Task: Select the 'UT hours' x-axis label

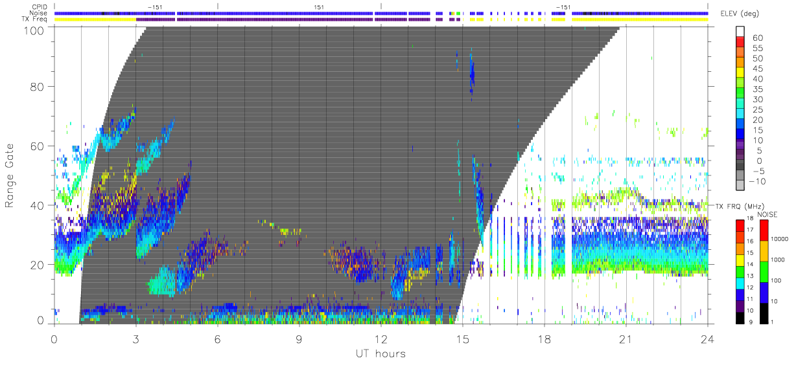Action: coord(380,353)
